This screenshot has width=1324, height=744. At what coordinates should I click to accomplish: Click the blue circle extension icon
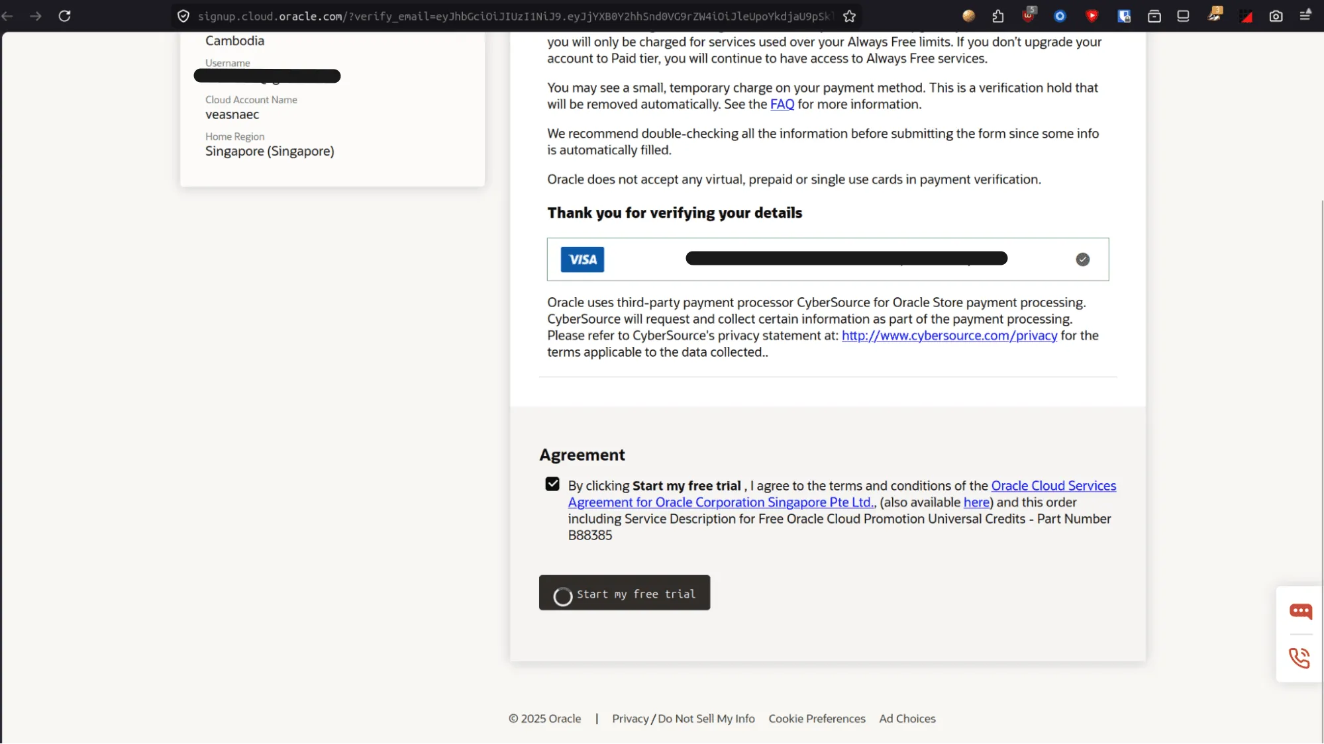tap(1060, 16)
